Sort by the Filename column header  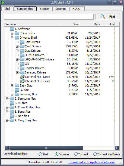(32, 24)
